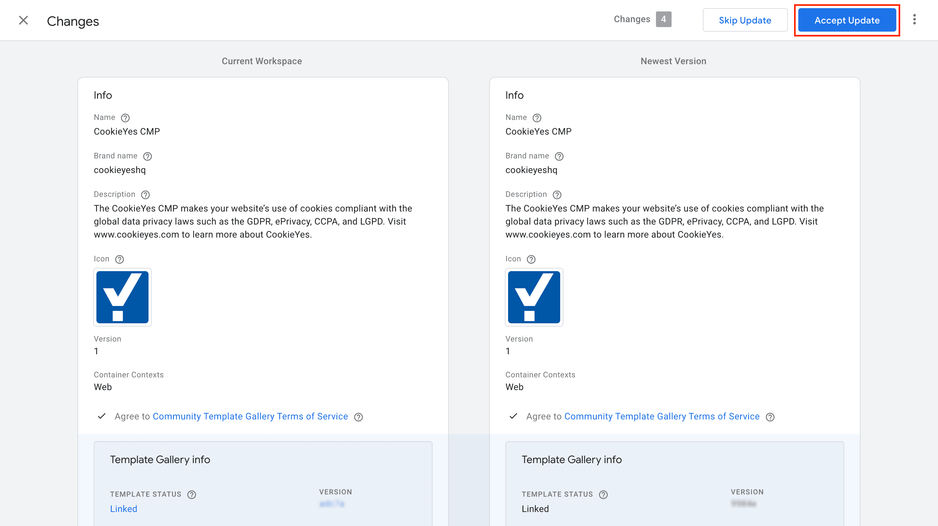Click Template Status help icon in Newest Version
Screen dimensions: 938x526
604,495
